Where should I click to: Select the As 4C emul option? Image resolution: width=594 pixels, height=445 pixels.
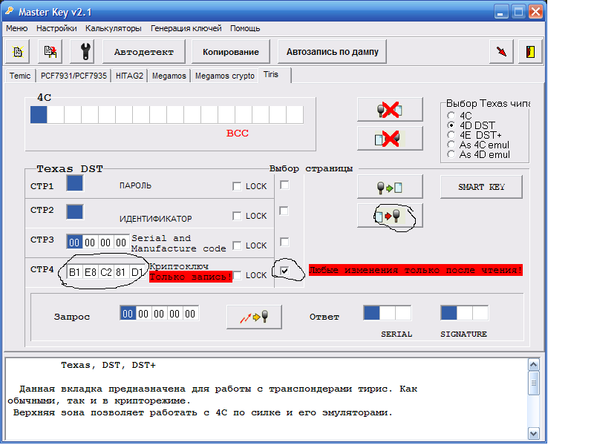451,145
